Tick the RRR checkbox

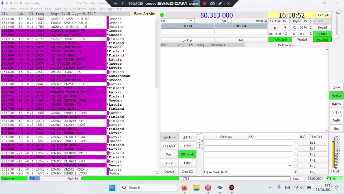point(309,137)
